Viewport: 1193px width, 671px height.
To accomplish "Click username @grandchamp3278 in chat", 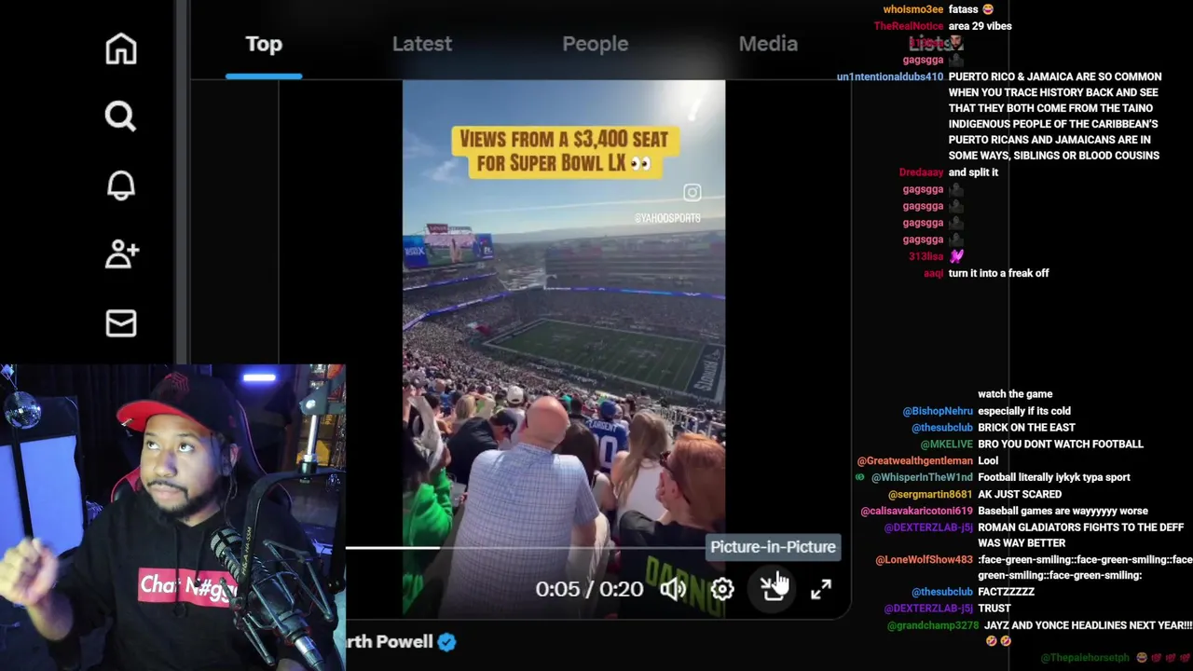I will coord(933,625).
